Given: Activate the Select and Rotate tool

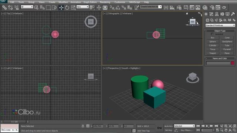Looking at the screenshot, I should (67, 7).
